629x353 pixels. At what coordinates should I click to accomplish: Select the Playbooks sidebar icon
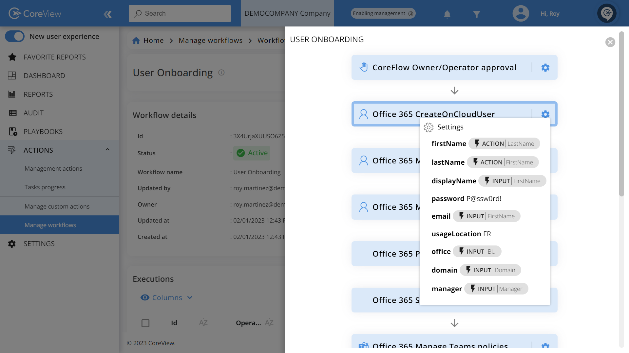(12, 131)
